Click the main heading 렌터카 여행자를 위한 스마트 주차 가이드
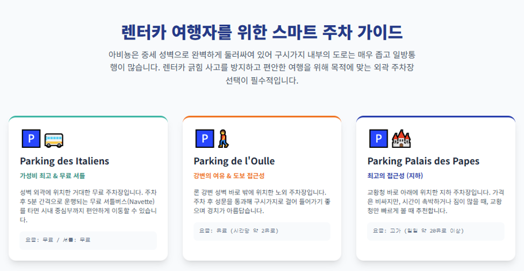The width and height of the screenshot is (524, 271). 262,32
